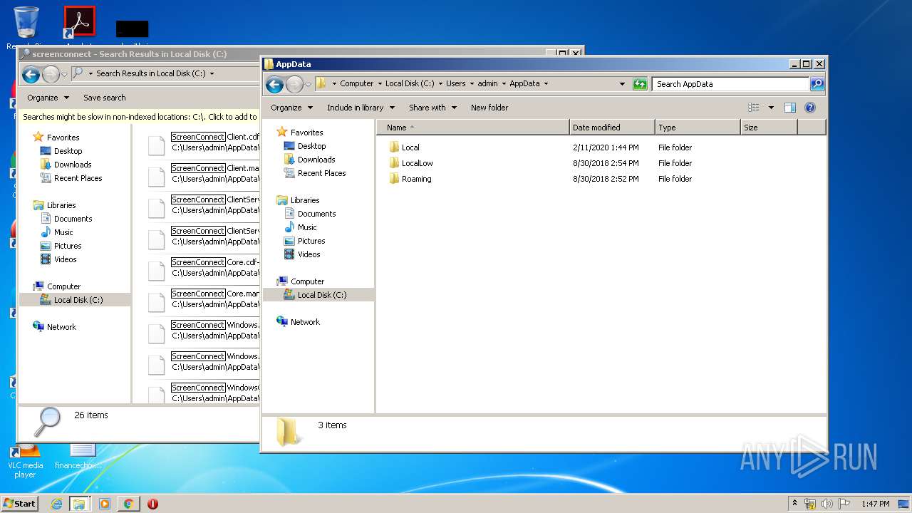Open view options dropdown arrow
This screenshot has width=912, height=513.
771,108
